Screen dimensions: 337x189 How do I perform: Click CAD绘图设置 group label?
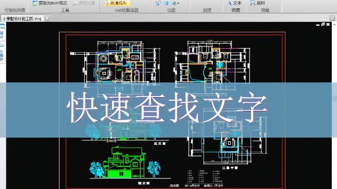[x=126, y=10]
